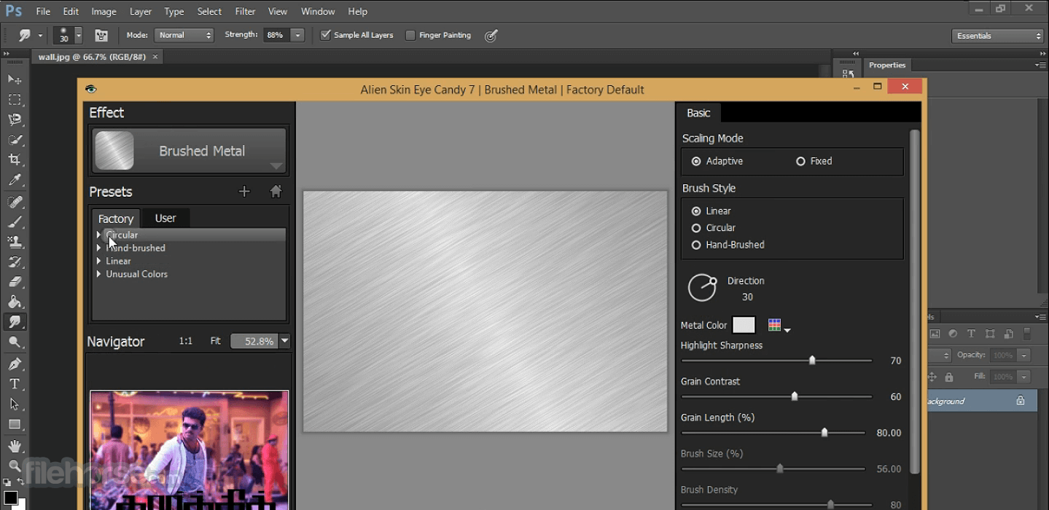1049x510 pixels.
Task: Click the eye icon in Eye Candy title bar
Action: tap(90, 89)
